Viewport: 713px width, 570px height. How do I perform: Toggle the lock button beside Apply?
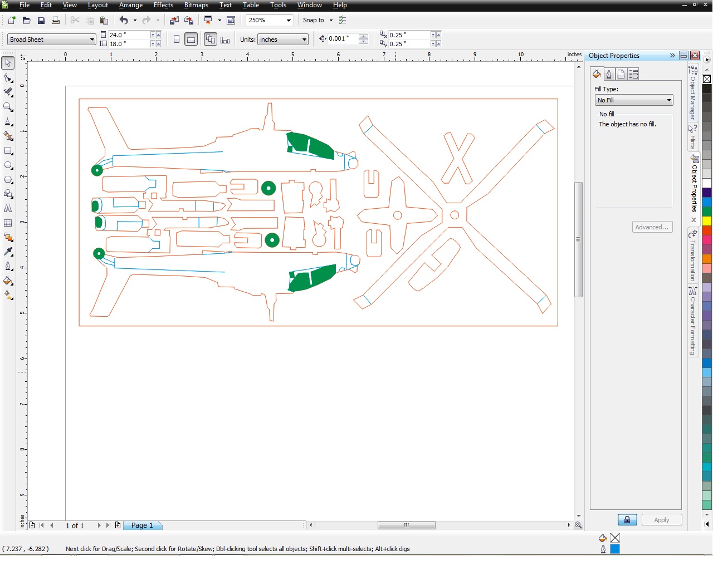pos(627,520)
